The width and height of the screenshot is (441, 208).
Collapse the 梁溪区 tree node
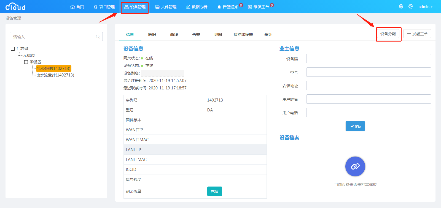point(26,62)
